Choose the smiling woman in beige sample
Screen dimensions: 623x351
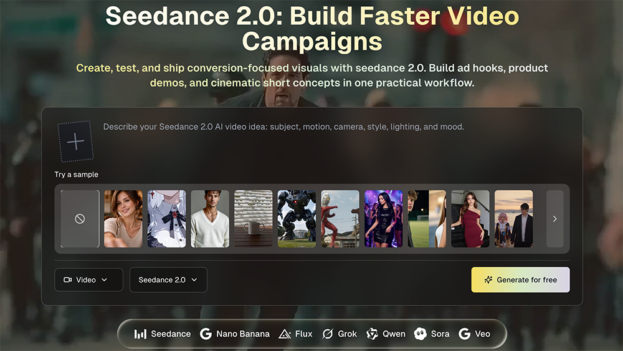click(123, 219)
